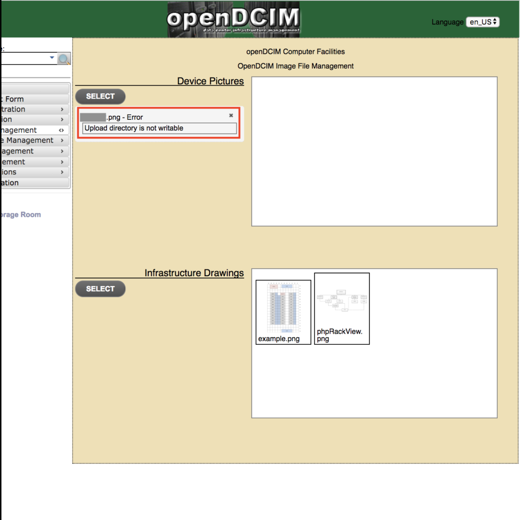Screen dimensions: 520x520
Task: Expand the 'ion' submenu arrow
Action: click(62, 119)
